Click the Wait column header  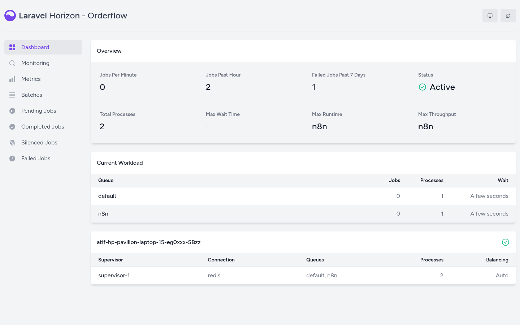click(x=503, y=180)
